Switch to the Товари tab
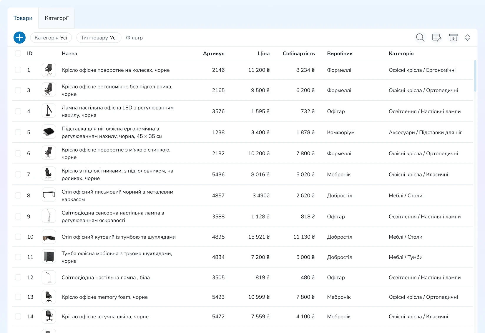This screenshot has width=485, height=333. point(23,18)
